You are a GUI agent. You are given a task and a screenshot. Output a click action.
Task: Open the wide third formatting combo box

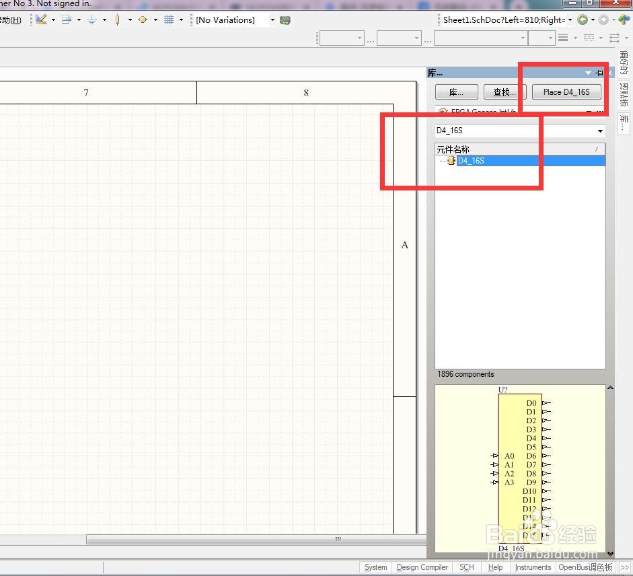click(481, 38)
